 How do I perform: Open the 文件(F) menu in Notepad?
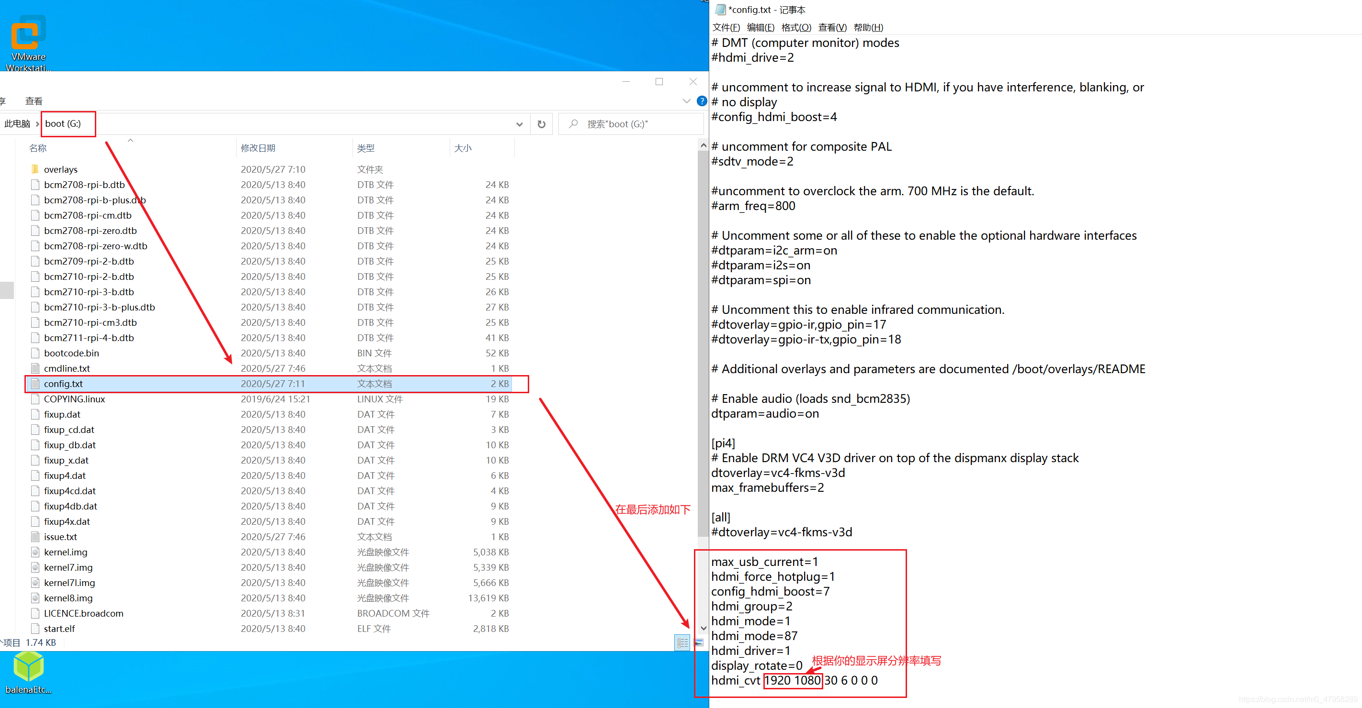tap(726, 27)
